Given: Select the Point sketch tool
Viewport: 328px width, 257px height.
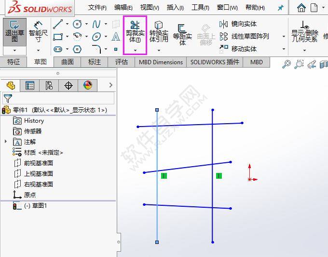Looking at the screenshot, I should tap(116, 49).
